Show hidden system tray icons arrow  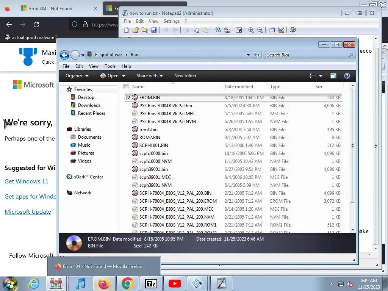tap(331, 284)
